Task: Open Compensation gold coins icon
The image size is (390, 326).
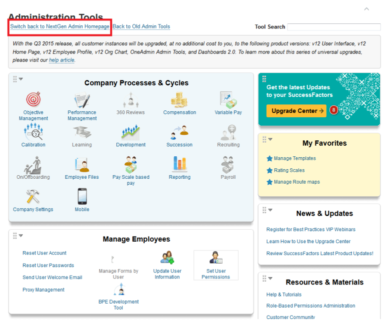Action: point(179,99)
